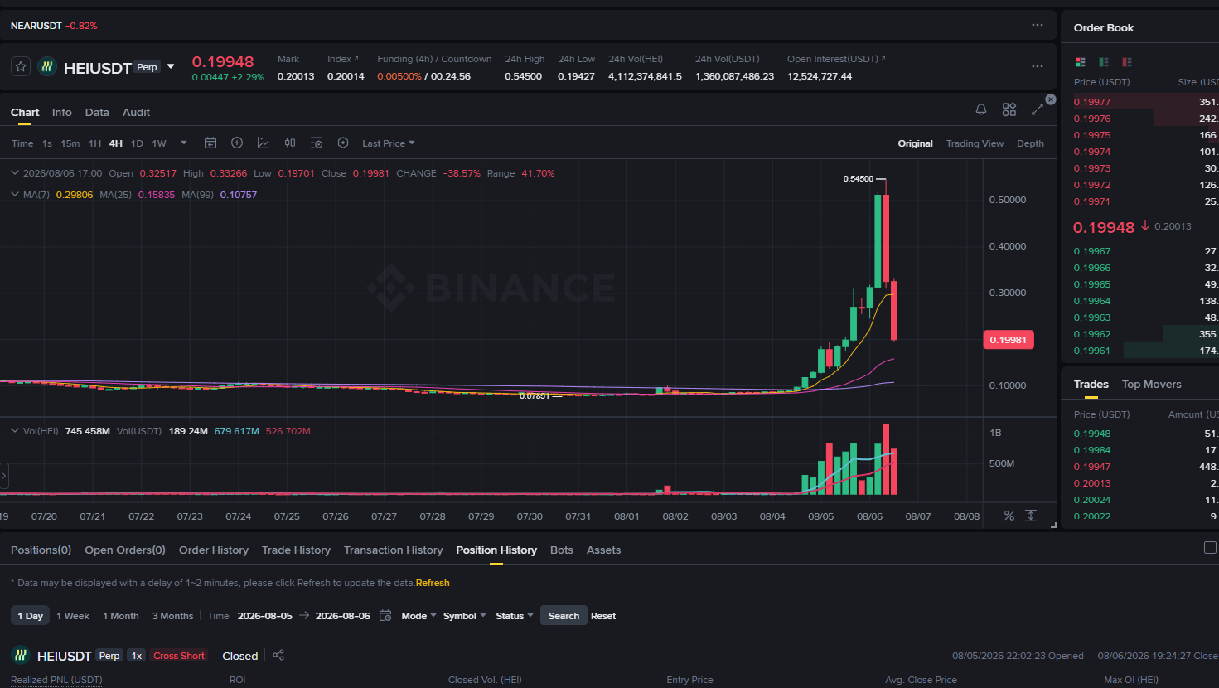Viewport: 1219px width, 688px height.
Task: Click the Refresh link
Action: pyautogui.click(x=433, y=583)
